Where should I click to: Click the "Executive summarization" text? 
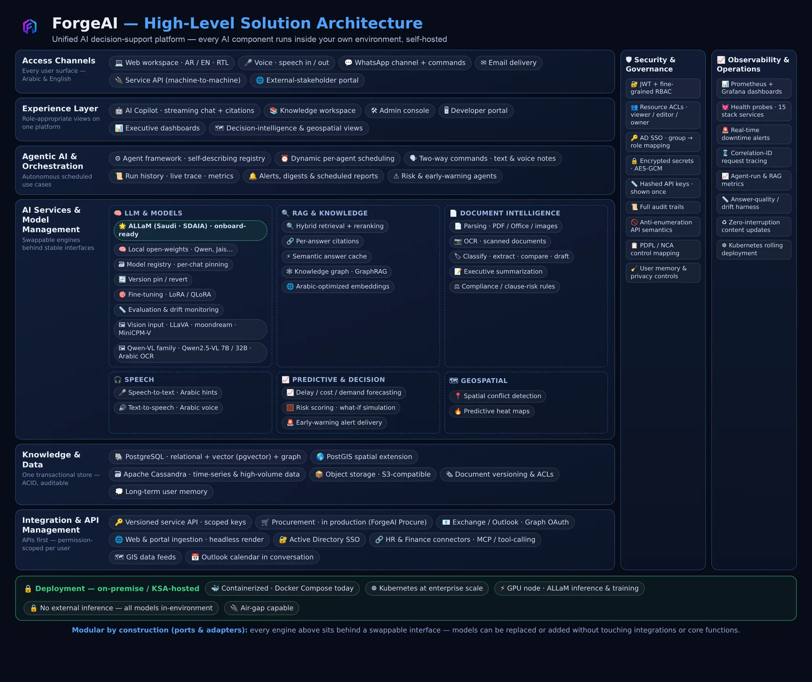coord(503,271)
